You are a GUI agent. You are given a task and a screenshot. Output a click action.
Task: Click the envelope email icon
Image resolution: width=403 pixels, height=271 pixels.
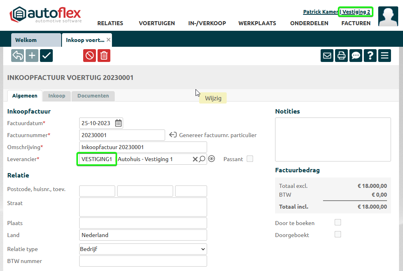[327, 56]
